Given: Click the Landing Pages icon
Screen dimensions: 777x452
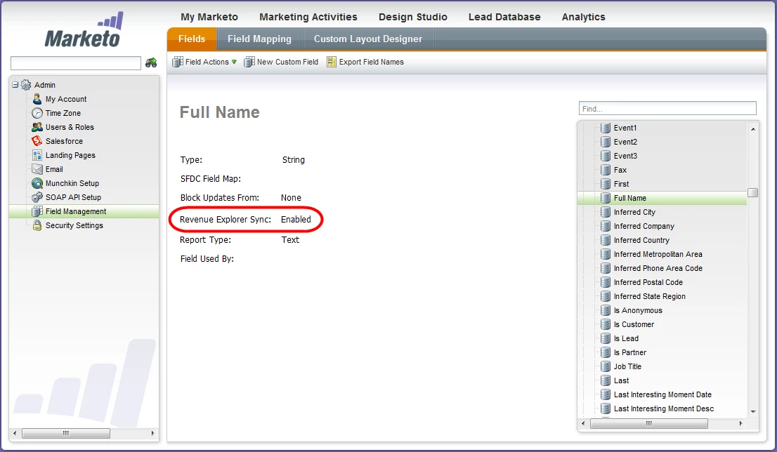Looking at the screenshot, I should 37,155.
